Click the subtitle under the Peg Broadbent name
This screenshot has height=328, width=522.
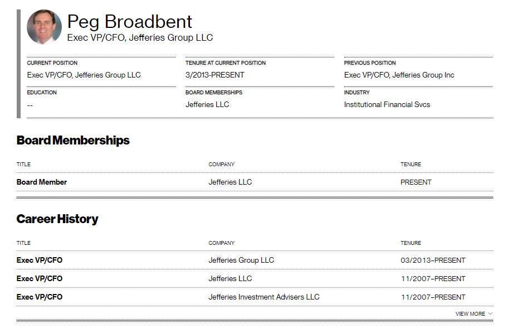(140, 37)
